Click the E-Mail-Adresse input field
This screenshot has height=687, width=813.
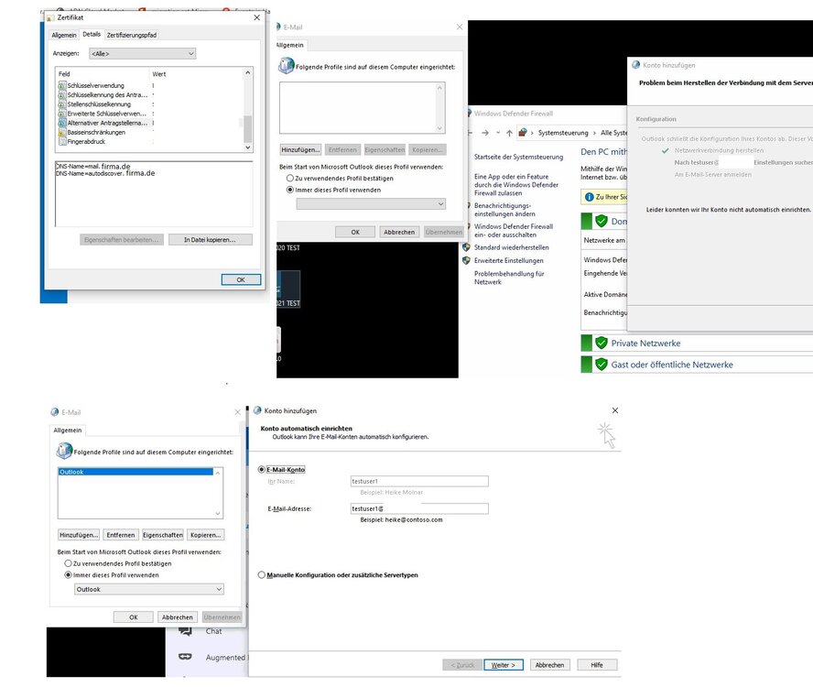click(x=418, y=508)
